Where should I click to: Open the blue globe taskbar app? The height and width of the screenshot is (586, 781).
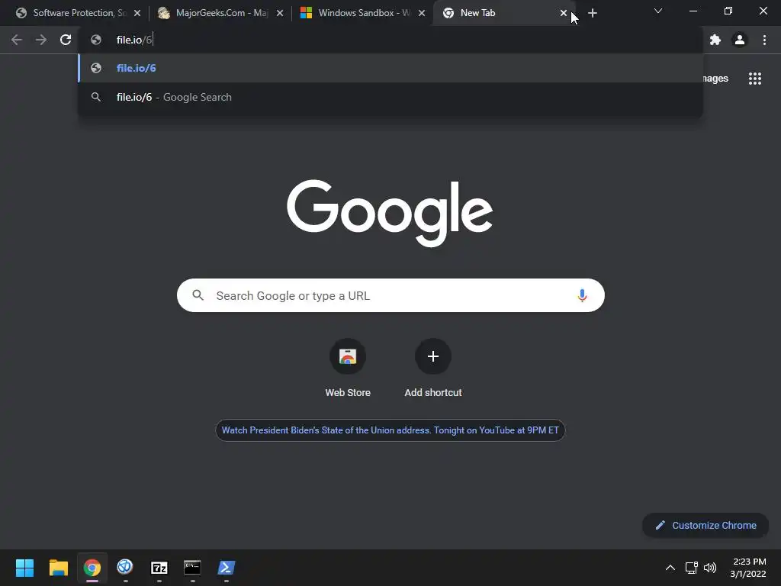click(125, 568)
